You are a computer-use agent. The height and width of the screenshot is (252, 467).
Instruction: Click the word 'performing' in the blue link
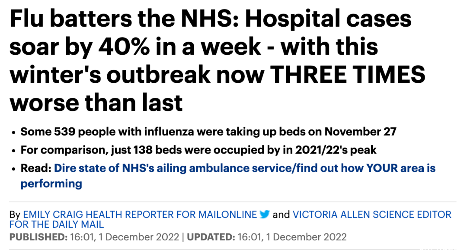[51, 184]
